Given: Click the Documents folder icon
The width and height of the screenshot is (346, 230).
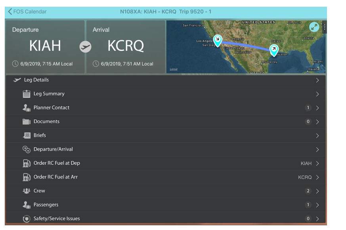Looking at the screenshot, I should (27, 122).
